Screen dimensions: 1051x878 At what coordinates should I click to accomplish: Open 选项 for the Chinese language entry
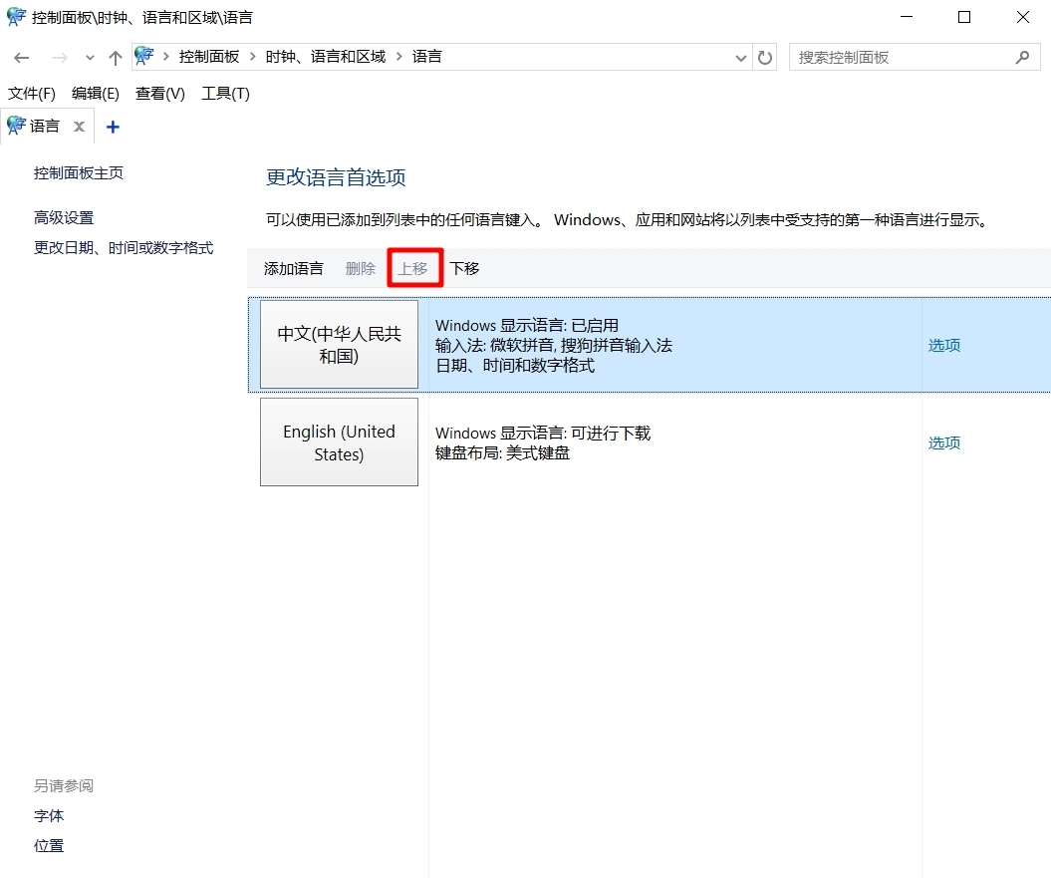coord(943,345)
